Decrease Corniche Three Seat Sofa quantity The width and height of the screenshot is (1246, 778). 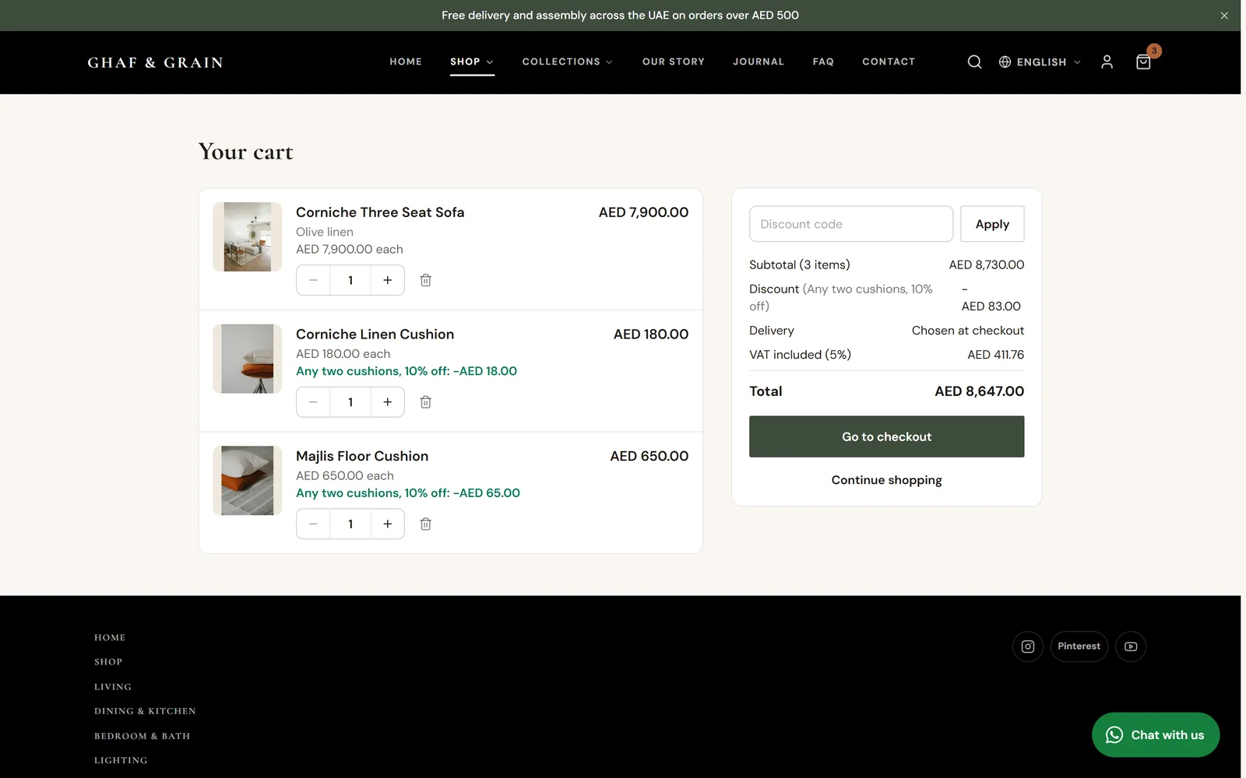pos(313,280)
